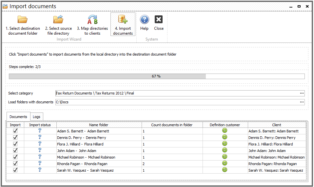Click definition customer checkmark for Michael Robinson

click(225, 157)
